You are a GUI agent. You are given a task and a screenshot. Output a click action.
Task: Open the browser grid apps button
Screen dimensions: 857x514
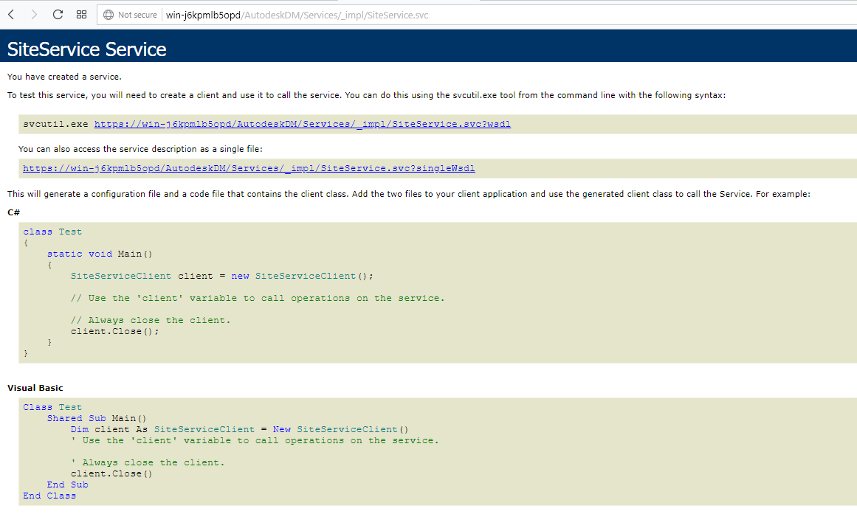pyautogui.click(x=81, y=15)
